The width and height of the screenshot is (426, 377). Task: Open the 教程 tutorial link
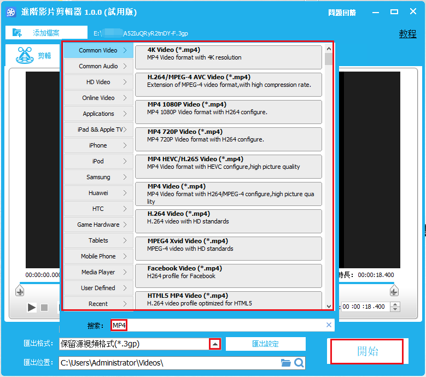[x=407, y=34]
